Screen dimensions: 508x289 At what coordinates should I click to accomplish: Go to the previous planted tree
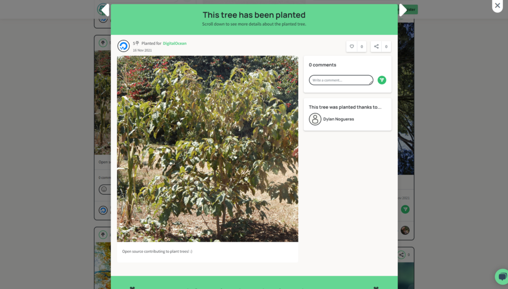[105, 10]
